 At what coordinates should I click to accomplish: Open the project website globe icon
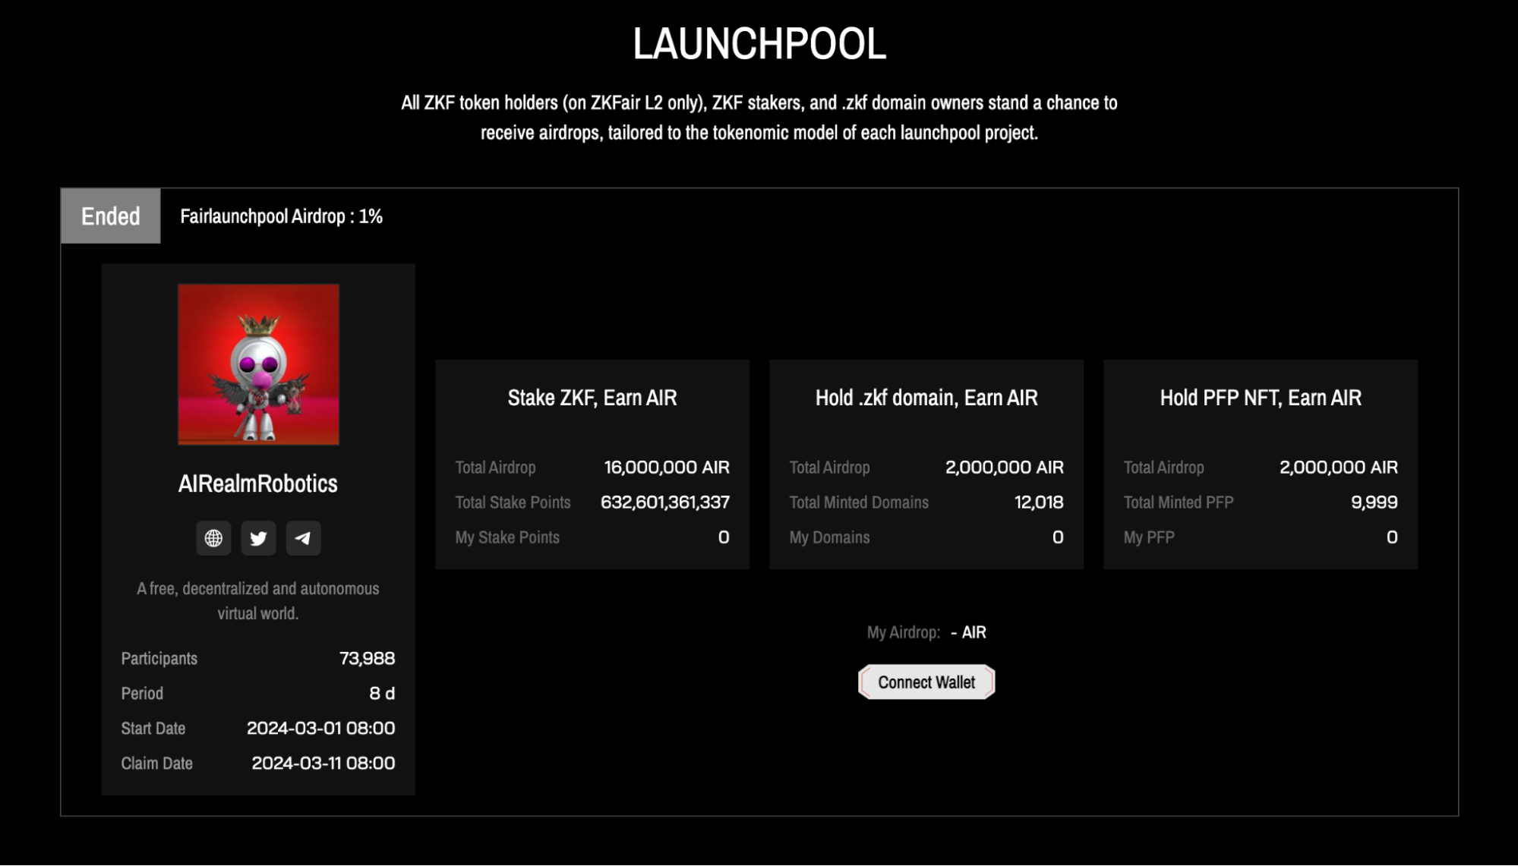coord(213,538)
